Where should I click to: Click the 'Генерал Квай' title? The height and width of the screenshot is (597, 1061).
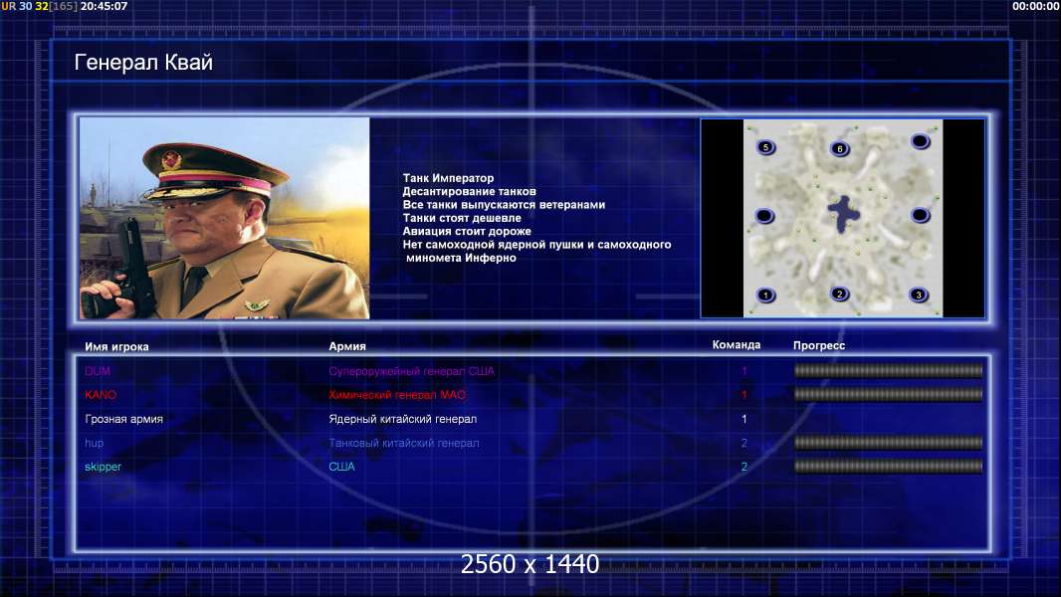click(x=143, y=63)
